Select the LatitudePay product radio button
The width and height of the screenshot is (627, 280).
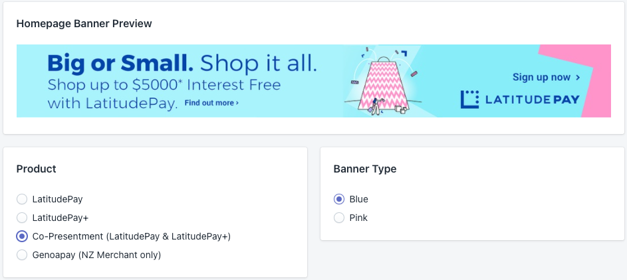pos(22,199)
